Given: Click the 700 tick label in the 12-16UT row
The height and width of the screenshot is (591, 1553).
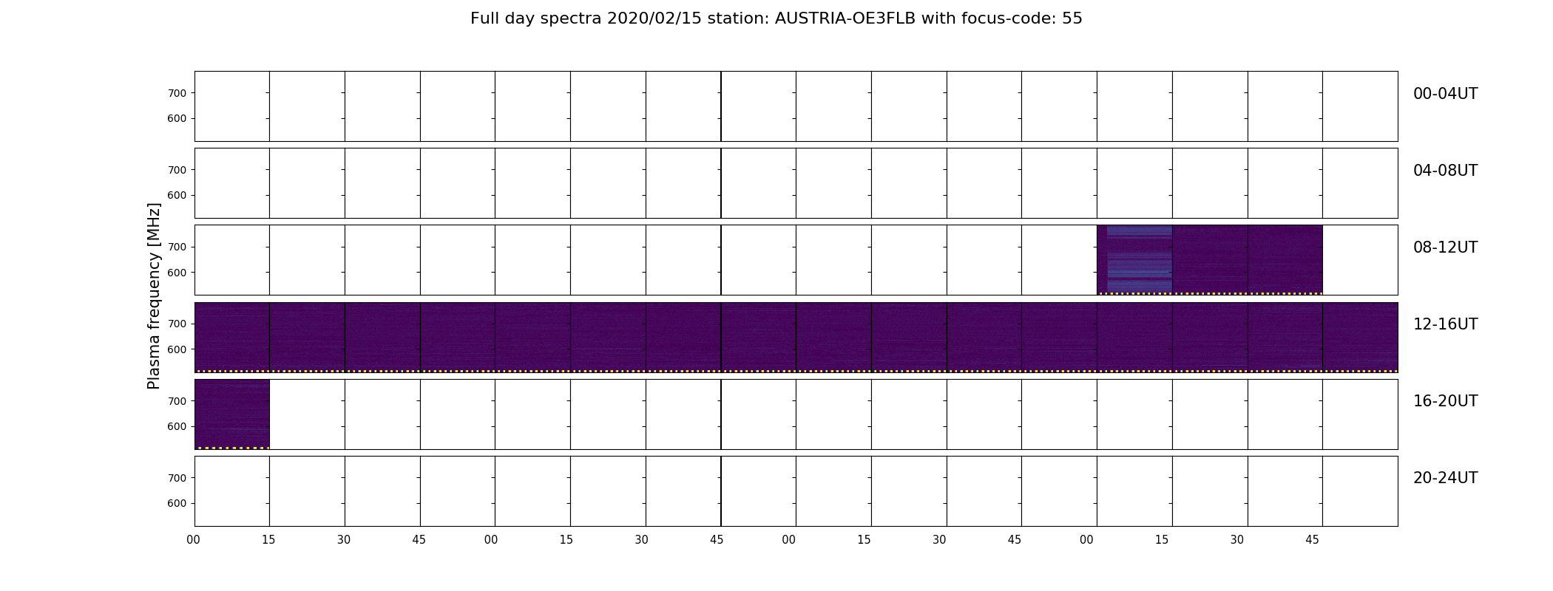Looking at the screenshot, I should click(177, 324).
